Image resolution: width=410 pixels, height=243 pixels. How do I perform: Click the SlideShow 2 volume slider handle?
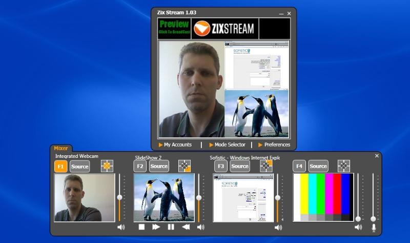(199, 198)
